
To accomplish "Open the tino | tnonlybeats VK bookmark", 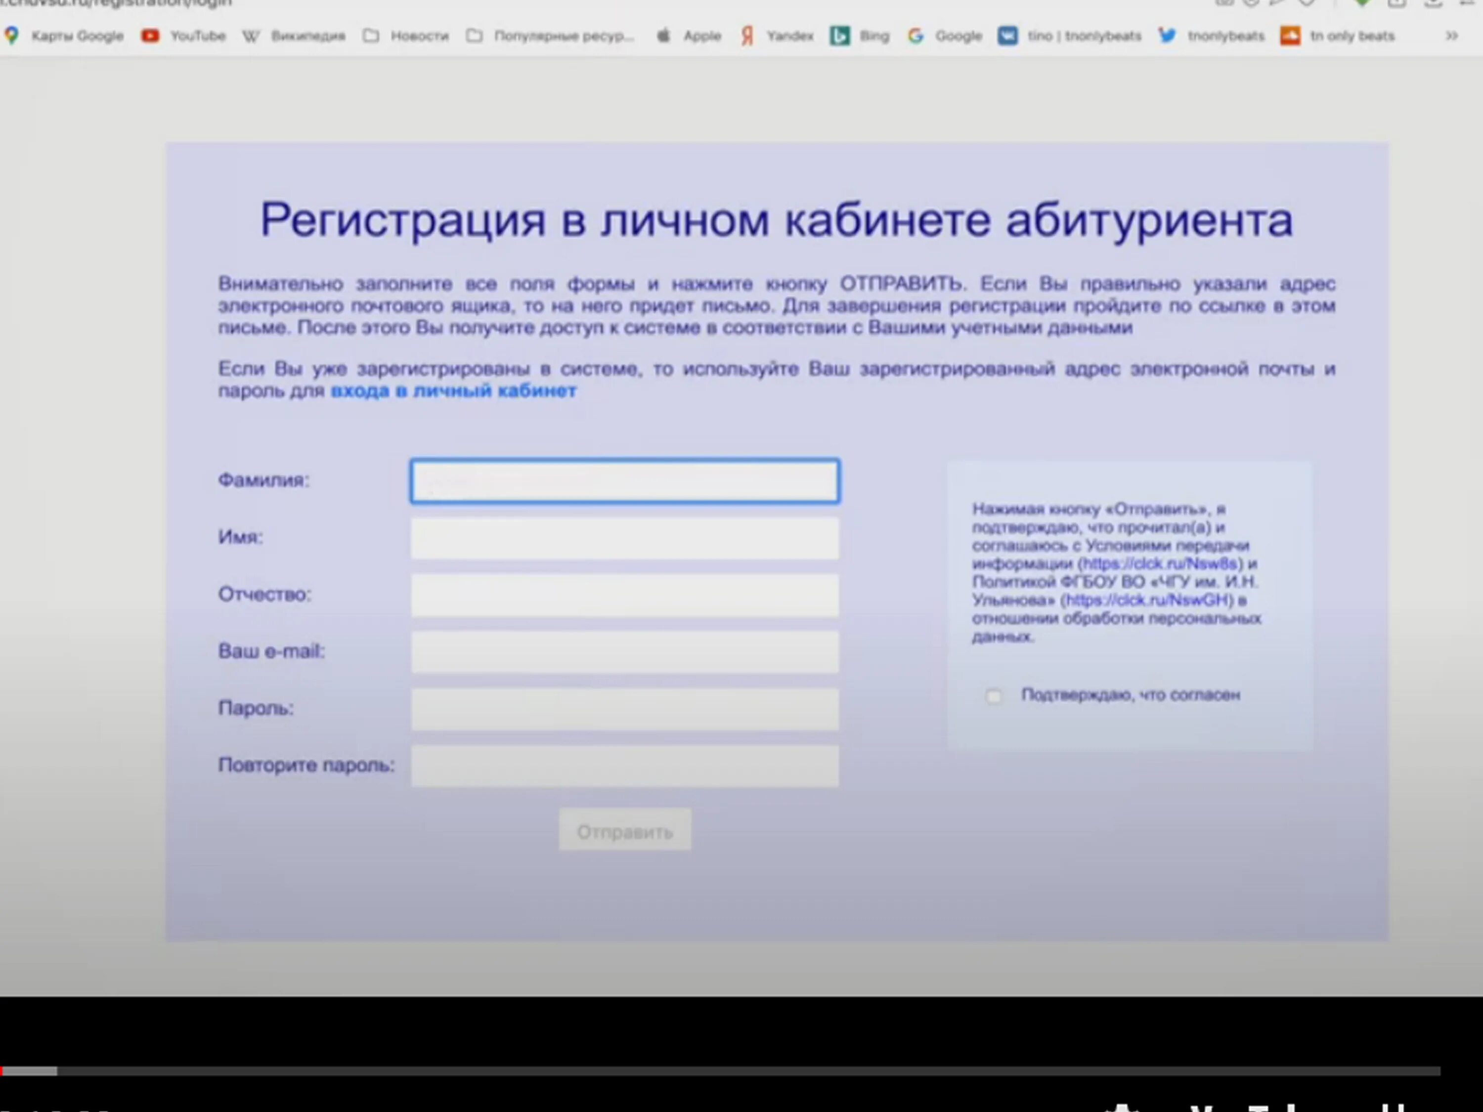I will (x=1069, y=36).
